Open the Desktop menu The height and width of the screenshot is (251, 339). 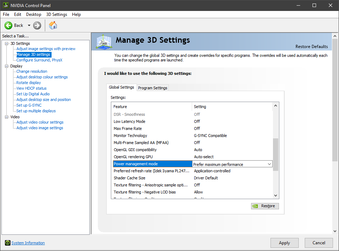tap(34, 14)
